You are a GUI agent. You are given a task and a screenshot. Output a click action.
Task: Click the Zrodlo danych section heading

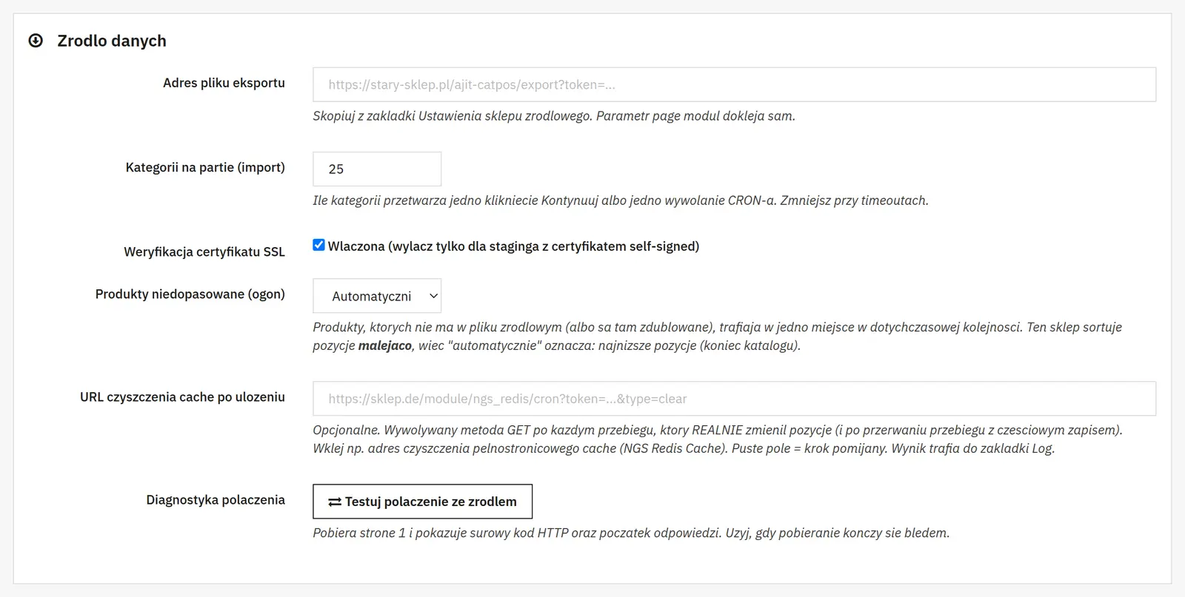pyautogui.click(x=112, y=41)
